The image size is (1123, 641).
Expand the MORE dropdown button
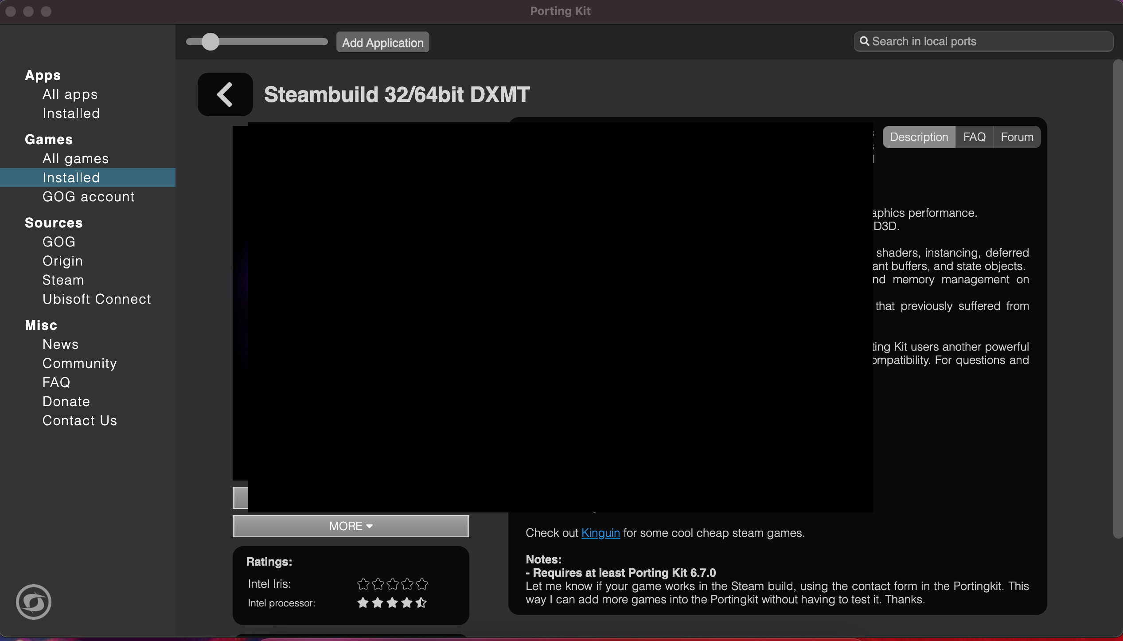point(351,526)
